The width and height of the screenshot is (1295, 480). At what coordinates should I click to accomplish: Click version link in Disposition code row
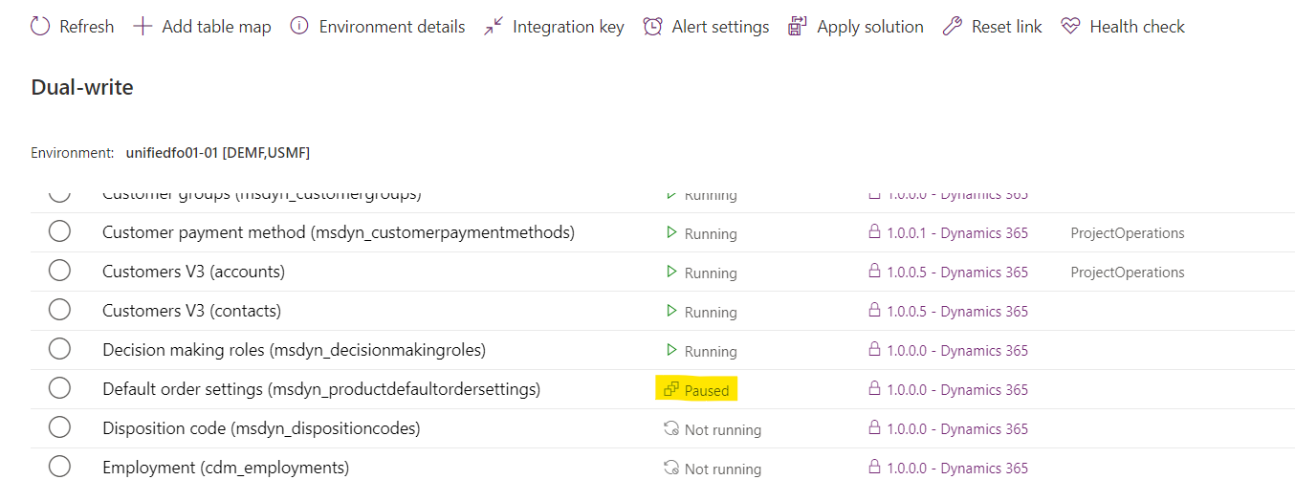click(957, 429)
